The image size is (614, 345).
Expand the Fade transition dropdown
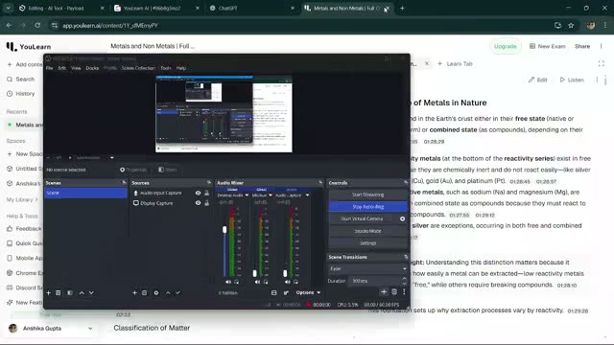pos(367,268)
